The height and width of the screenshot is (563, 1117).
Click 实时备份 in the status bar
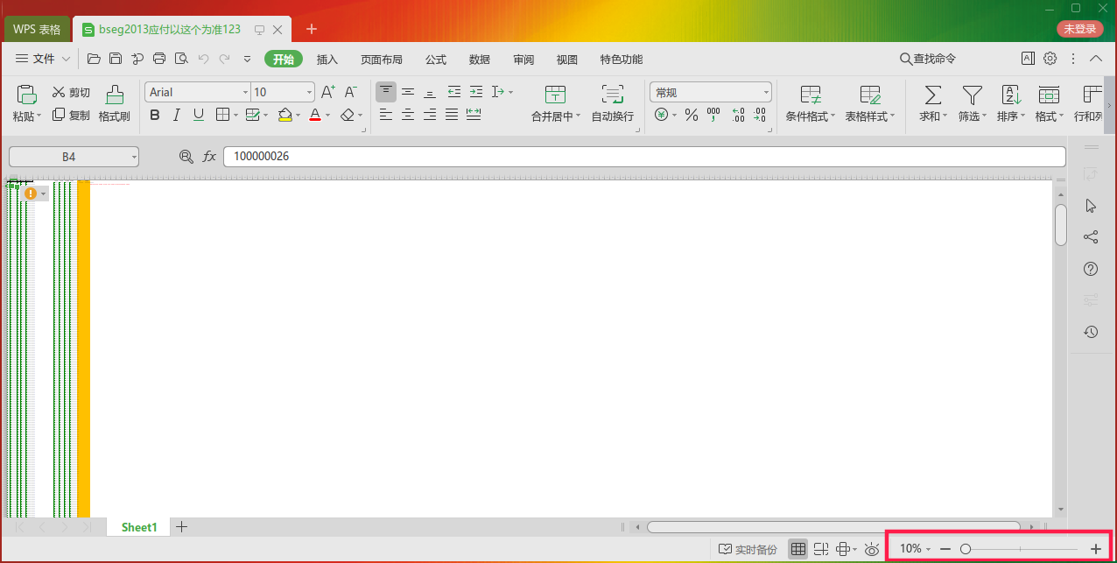748,549
